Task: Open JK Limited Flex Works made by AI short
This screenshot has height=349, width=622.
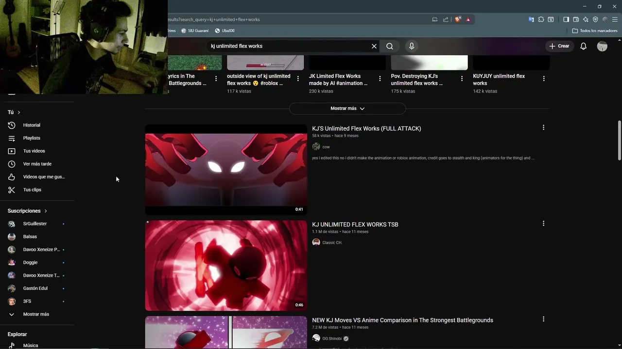Action: click(x=338, y=79)
